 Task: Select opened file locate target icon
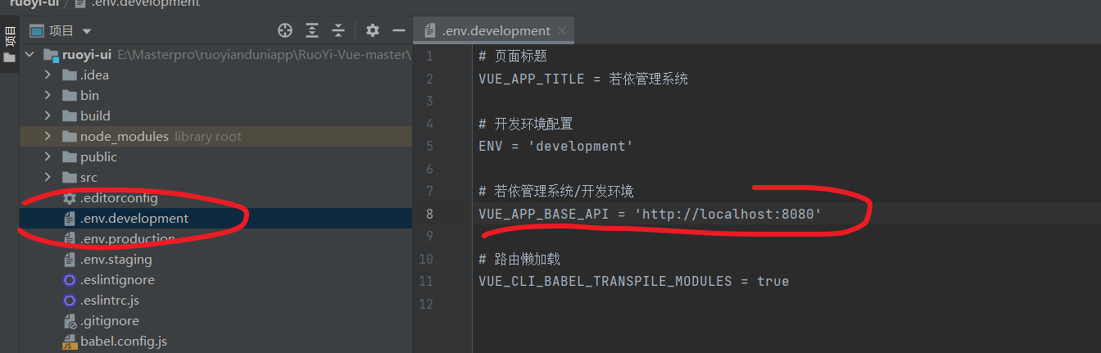coord(285,30)
